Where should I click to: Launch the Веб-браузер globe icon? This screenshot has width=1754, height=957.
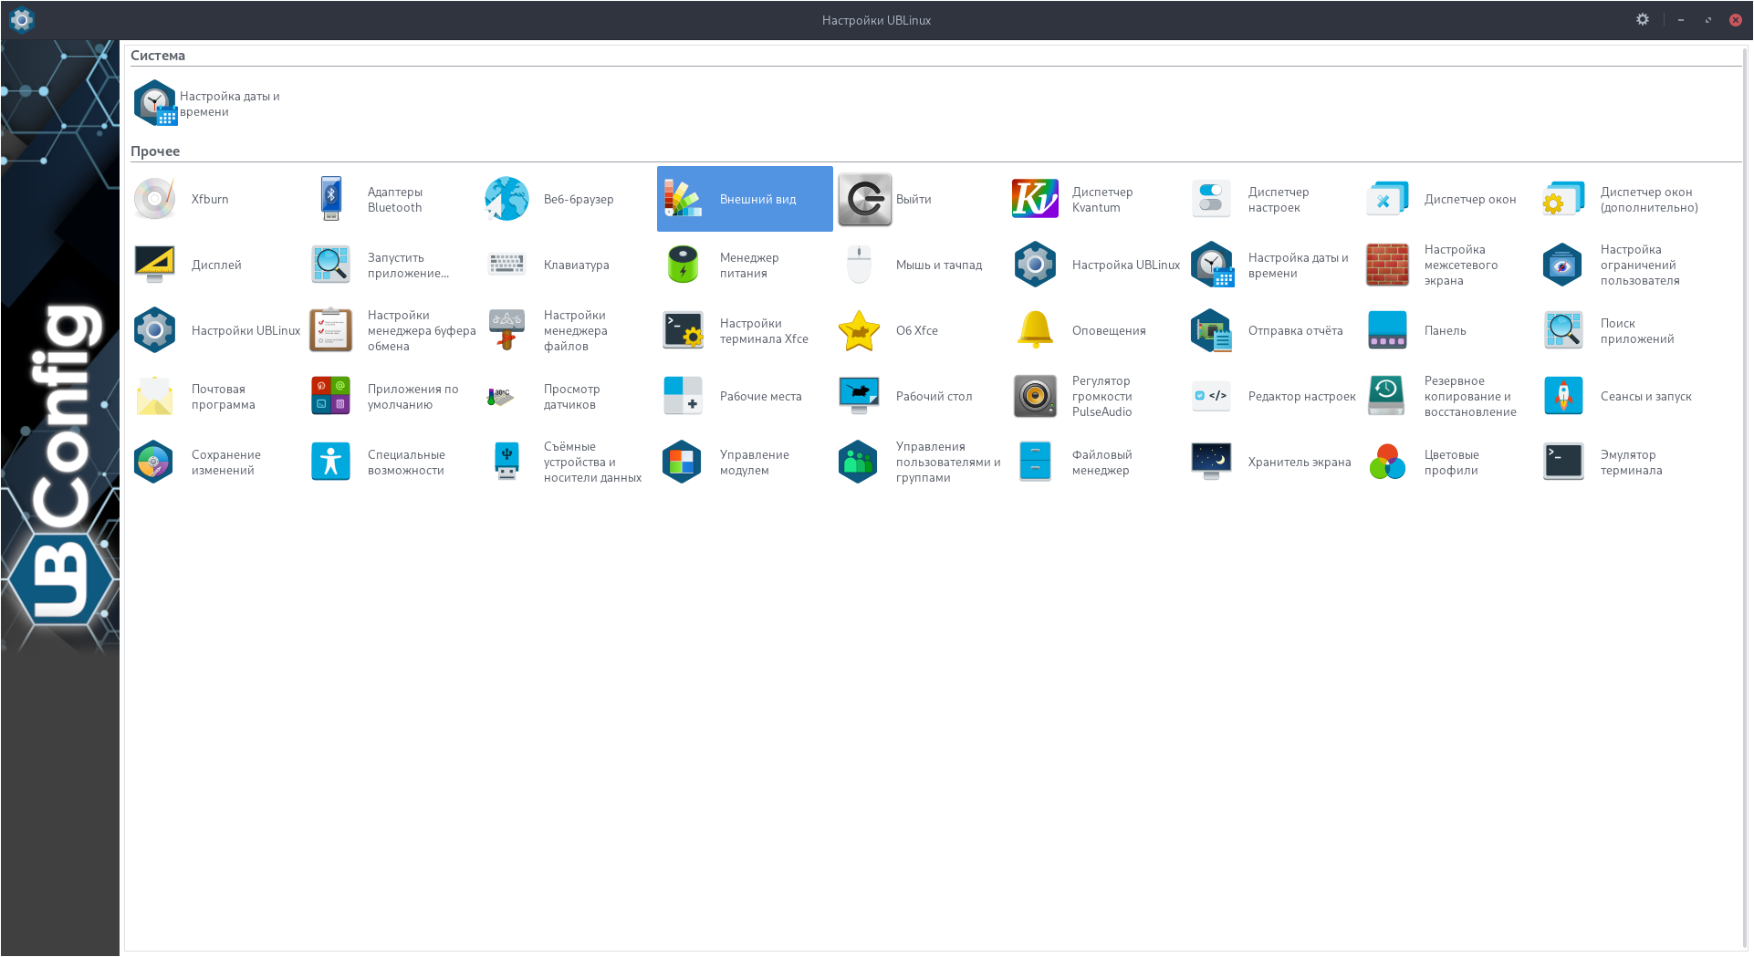506,199
